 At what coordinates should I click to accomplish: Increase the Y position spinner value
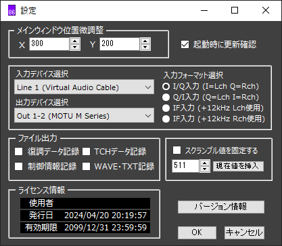145,41
